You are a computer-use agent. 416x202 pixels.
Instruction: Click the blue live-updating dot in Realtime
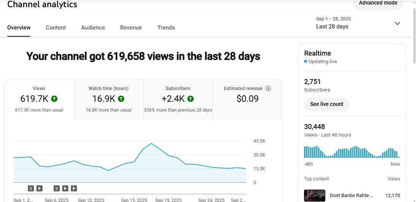306,61
